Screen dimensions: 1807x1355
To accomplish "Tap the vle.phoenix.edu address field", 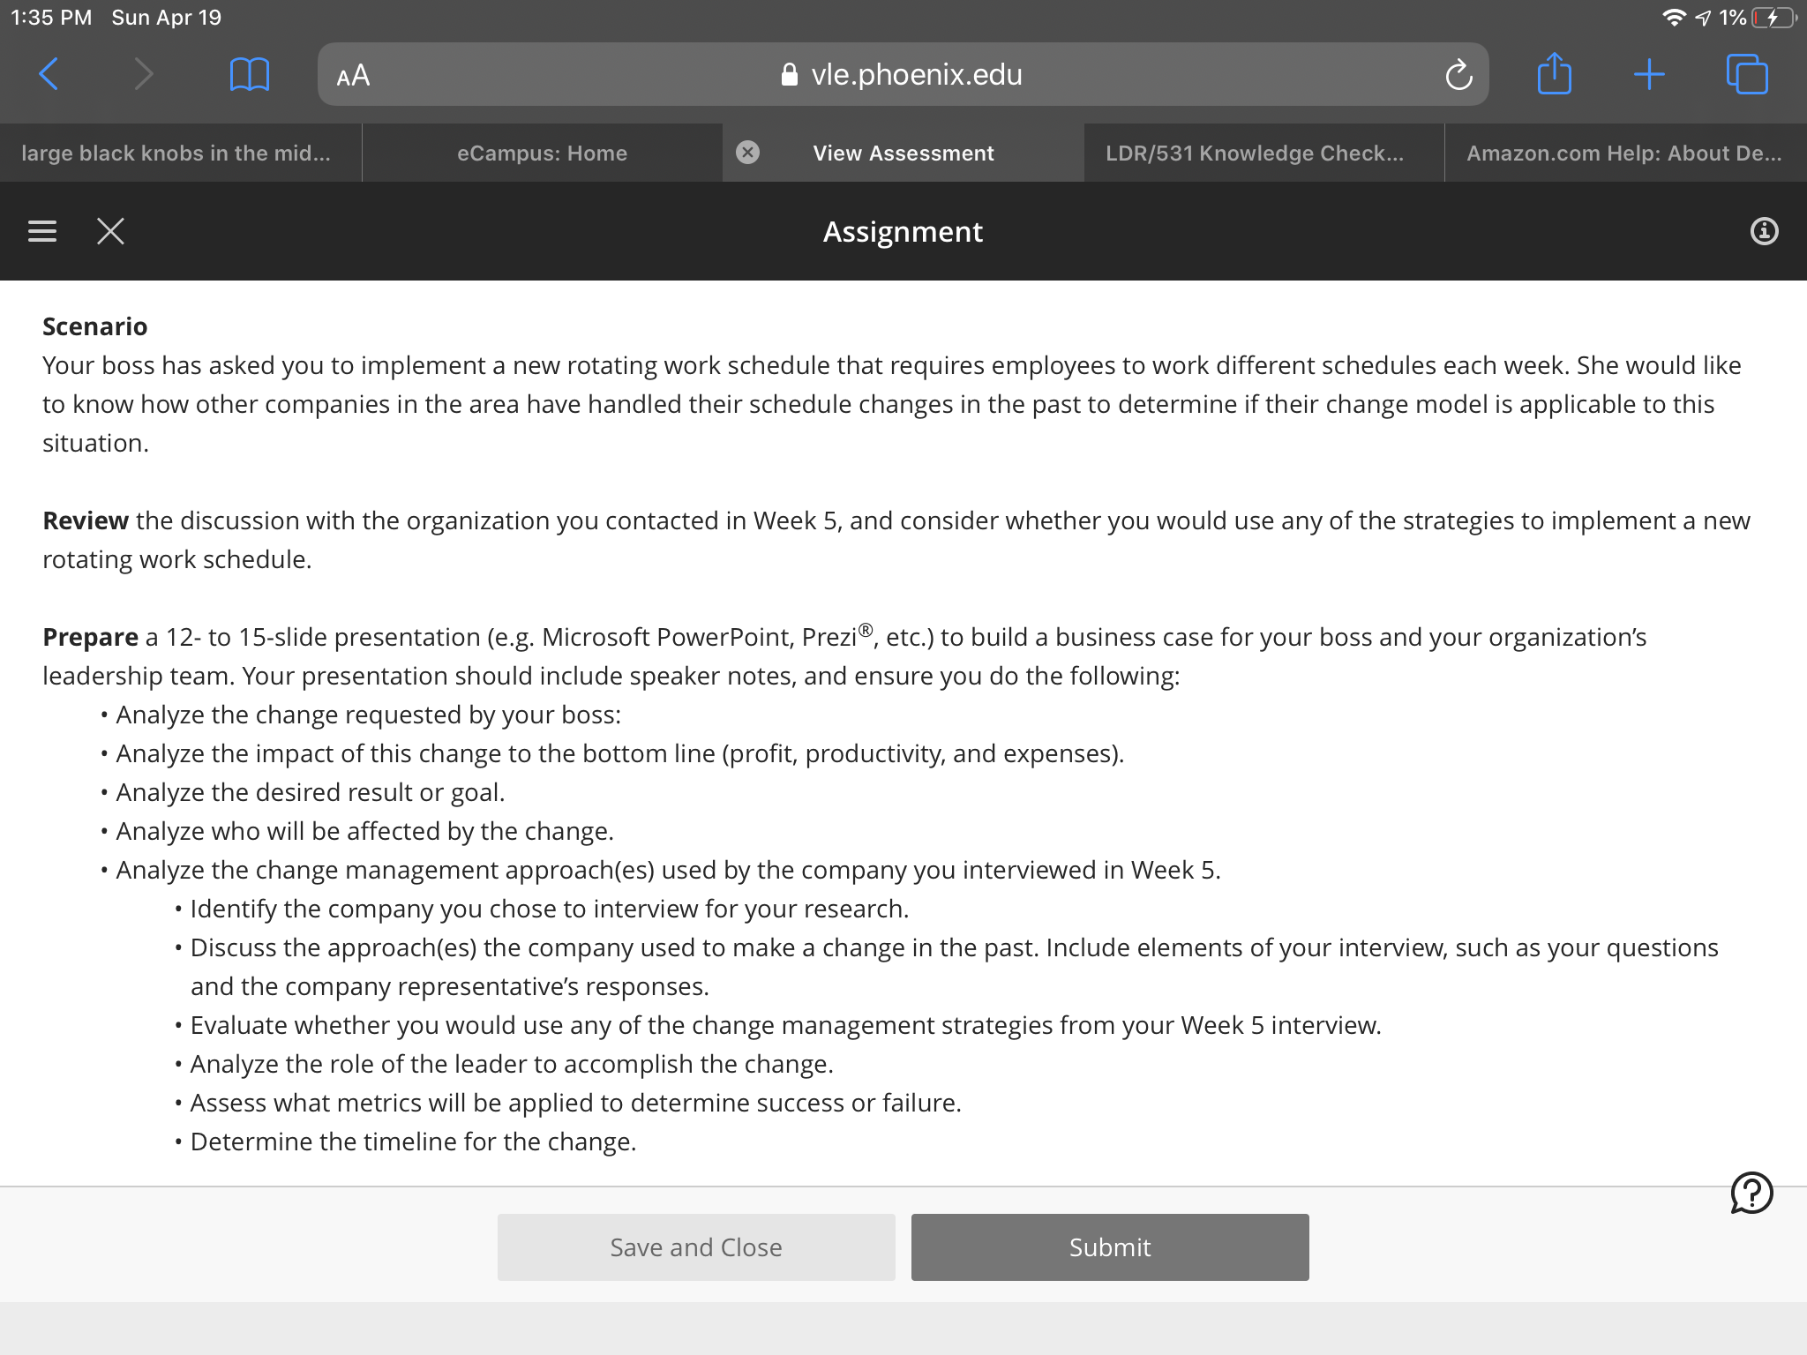I will (x=903, y=75).
